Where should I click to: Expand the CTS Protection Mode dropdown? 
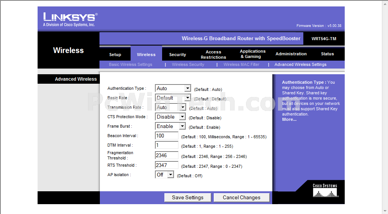coord(170,117)
